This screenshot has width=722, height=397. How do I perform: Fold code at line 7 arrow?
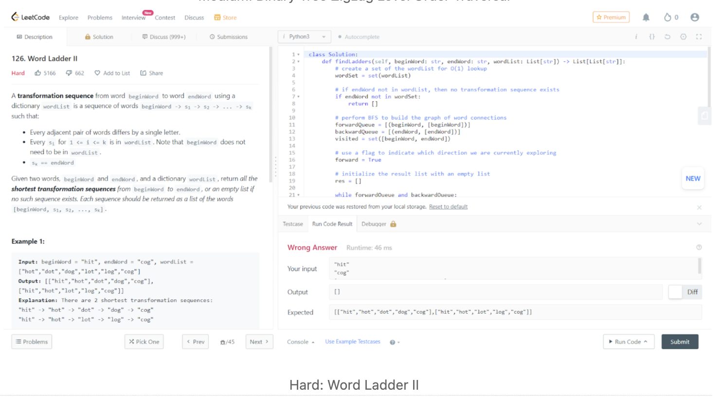coord(298,97)
